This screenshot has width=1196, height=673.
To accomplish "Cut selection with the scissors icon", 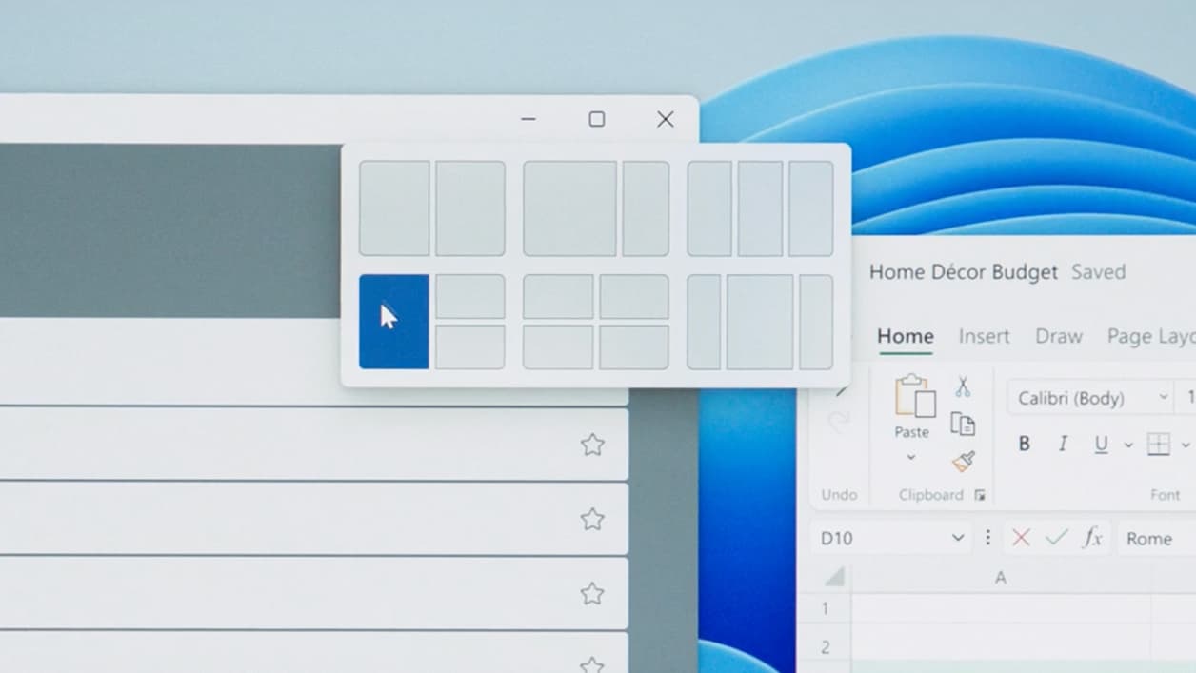I will tap(963, 386).
